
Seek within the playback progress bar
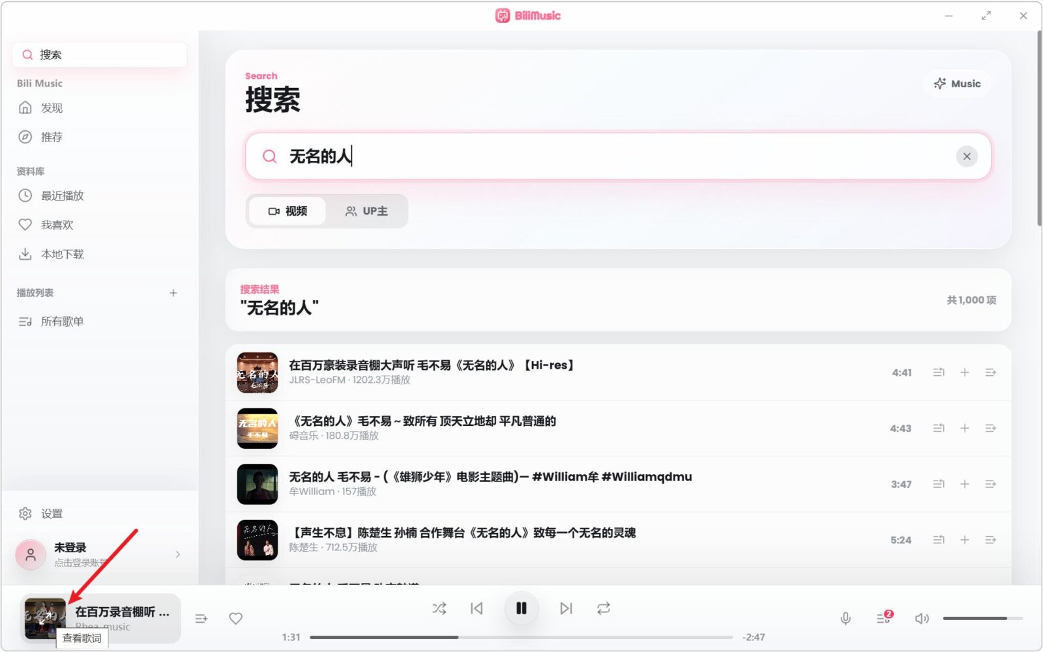coord(521,637)
